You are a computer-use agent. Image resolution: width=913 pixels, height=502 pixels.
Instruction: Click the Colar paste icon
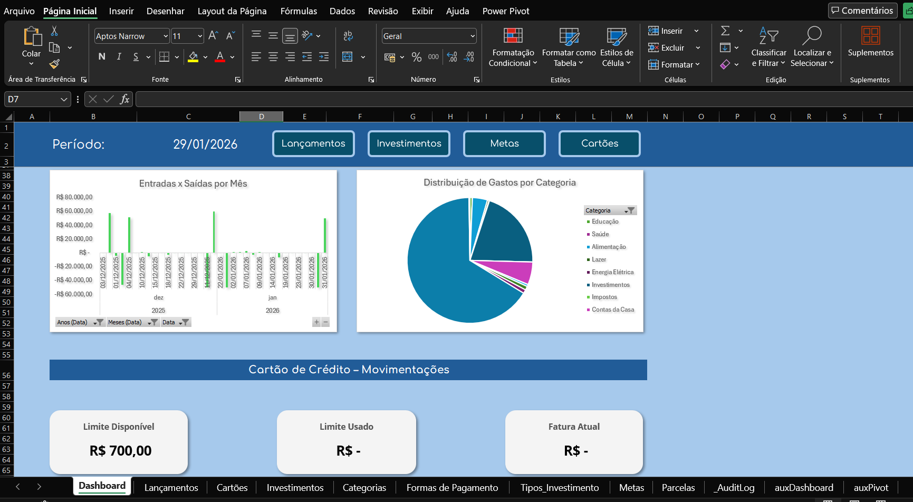(32, 37)
